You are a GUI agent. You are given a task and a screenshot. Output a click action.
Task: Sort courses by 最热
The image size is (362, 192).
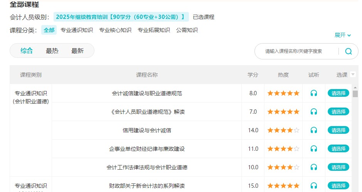pyautogui.click(x=52, y=51)
